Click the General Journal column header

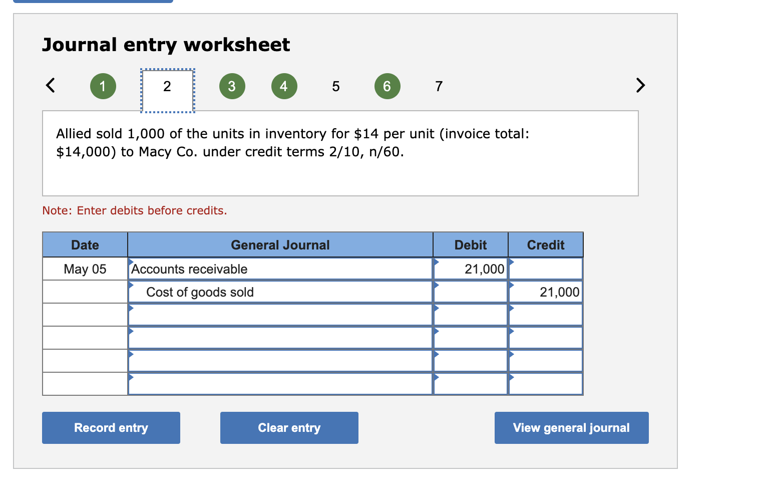pyautogui.click(x=280, y=245)
